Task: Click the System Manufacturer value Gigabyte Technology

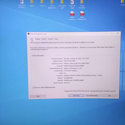Action: coord(73,68)
